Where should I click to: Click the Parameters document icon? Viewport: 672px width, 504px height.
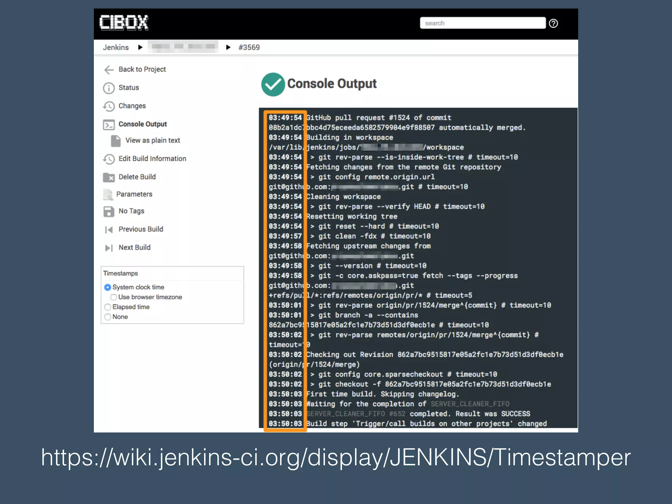pyautogui.click(x=108, y=195)
